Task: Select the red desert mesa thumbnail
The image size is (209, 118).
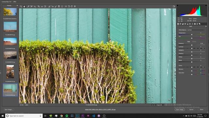Action: click(x=10, y=41)
